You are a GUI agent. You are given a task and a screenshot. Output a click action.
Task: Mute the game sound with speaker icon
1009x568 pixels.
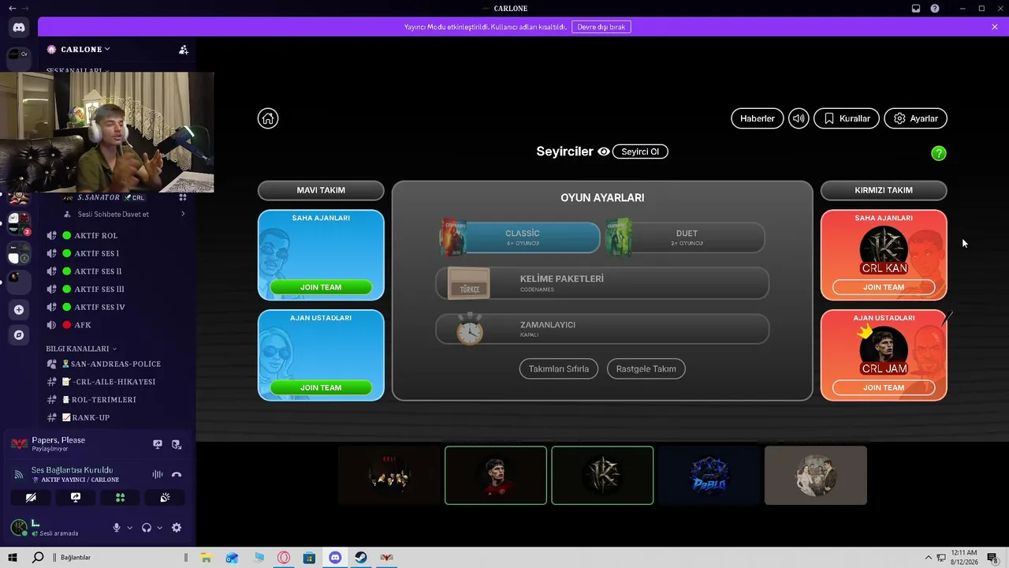point(799,118)
